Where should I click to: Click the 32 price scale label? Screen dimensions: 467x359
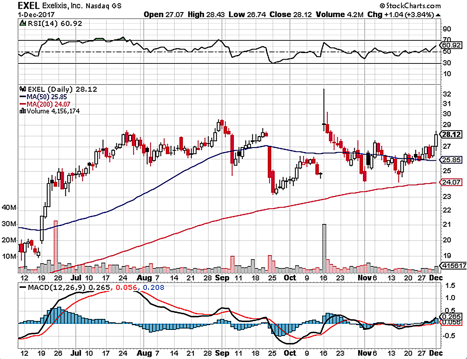tap(447, 94)
